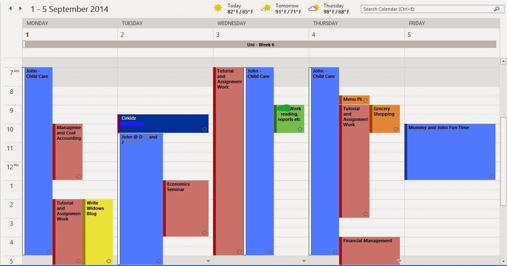Select Thursday's Tutorial and Assignment Work block

[354, 161]
